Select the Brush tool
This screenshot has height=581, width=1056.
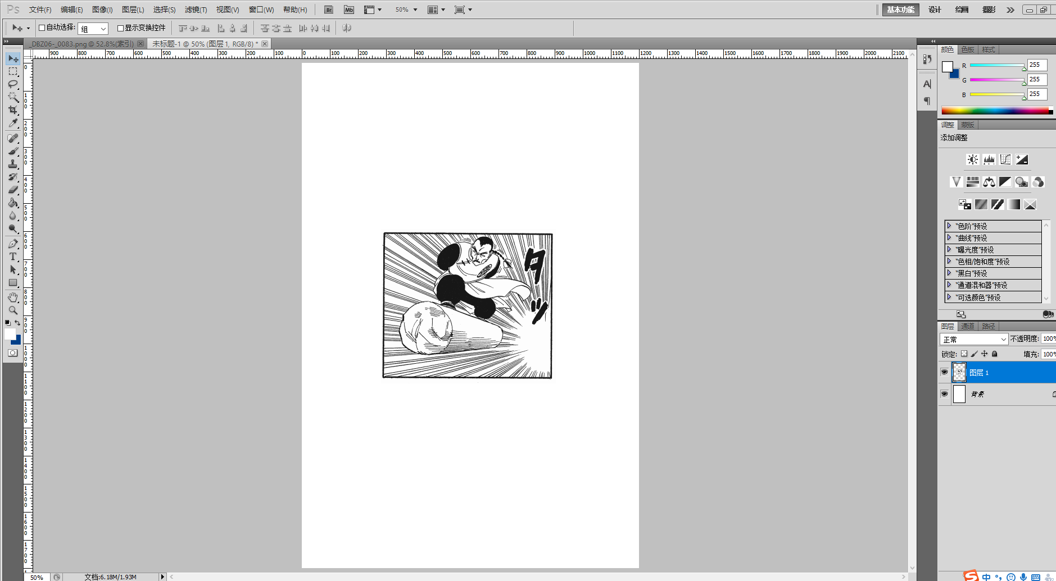(x=13, y=151)
